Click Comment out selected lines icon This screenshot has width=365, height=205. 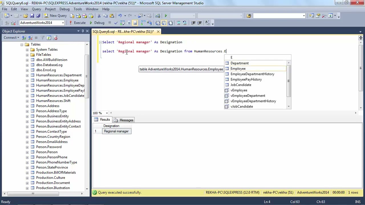(178, 23)
